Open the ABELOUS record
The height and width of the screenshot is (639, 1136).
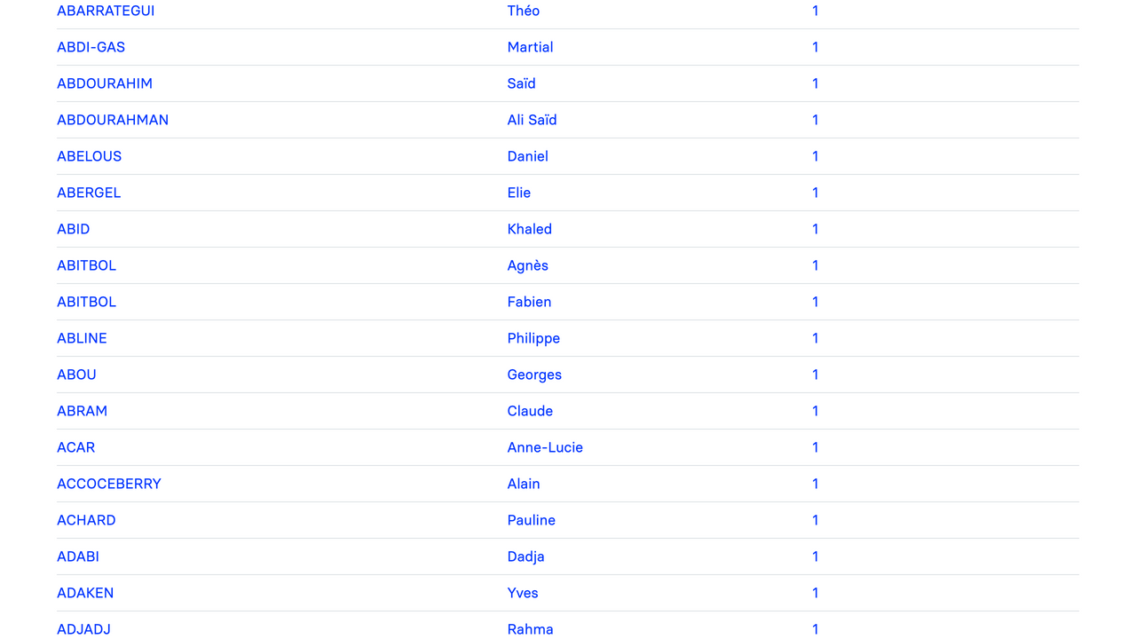pyautogui.click(x=89, y=156)
